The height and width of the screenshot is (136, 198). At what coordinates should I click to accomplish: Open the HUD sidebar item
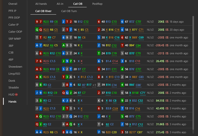11,95
